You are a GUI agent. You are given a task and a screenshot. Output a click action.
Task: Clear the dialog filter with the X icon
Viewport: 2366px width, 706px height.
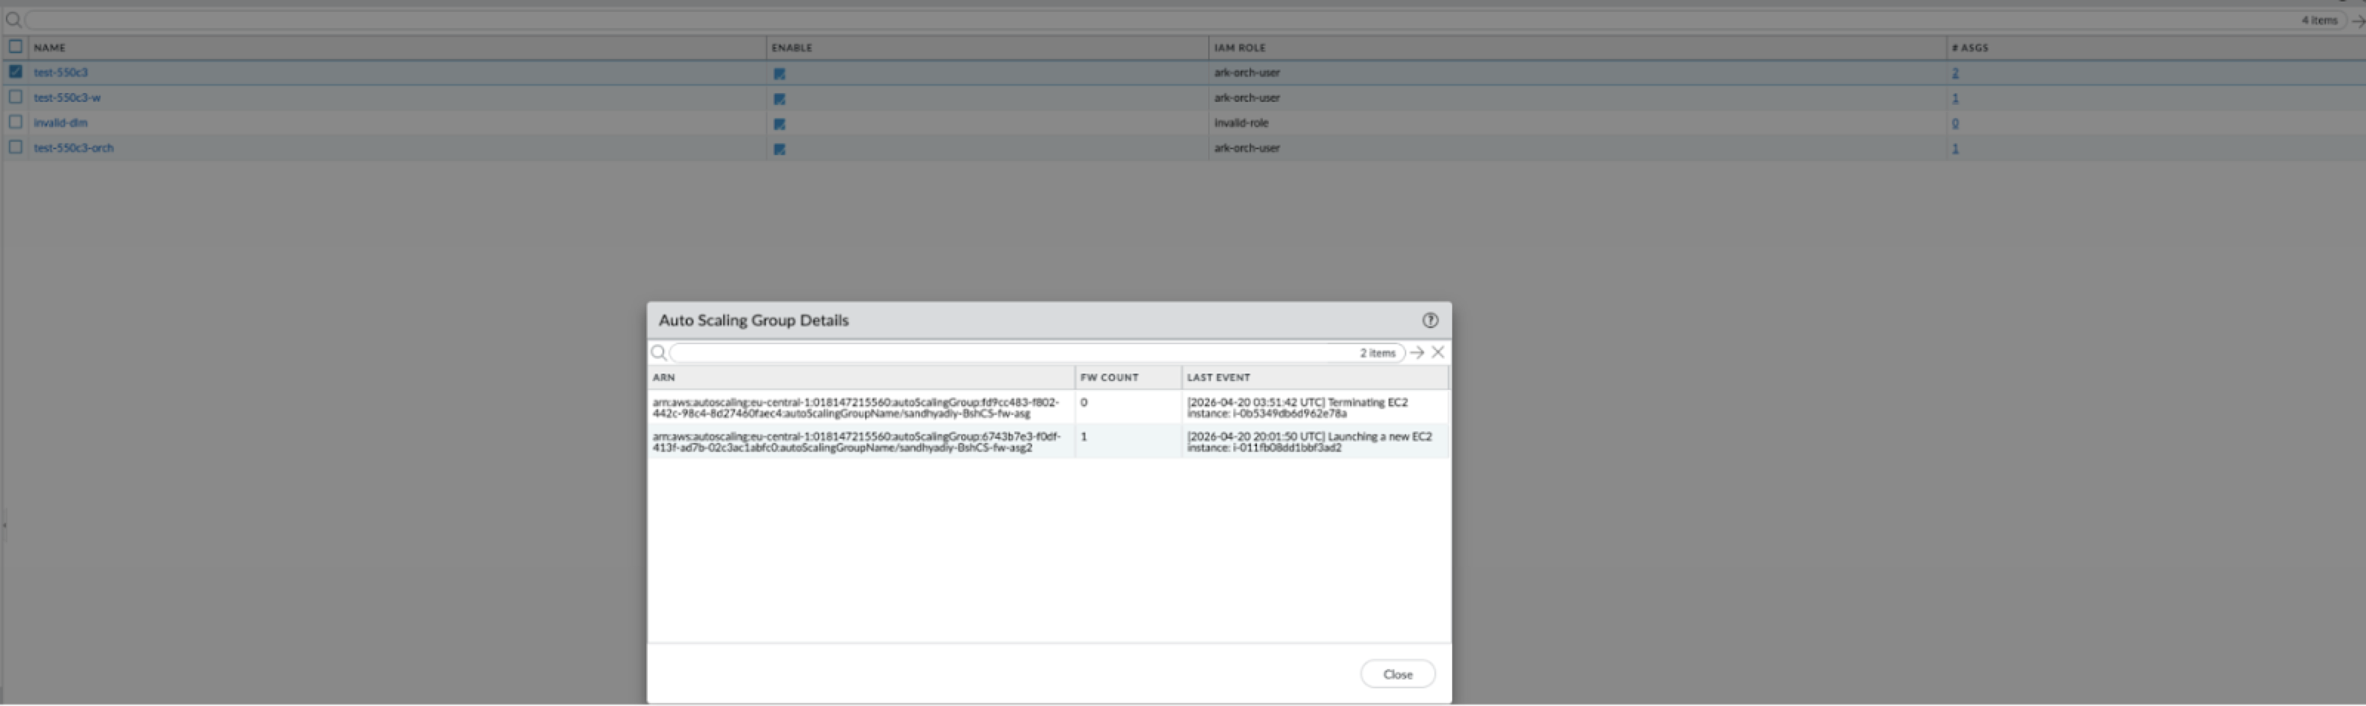coord(1437,352)
